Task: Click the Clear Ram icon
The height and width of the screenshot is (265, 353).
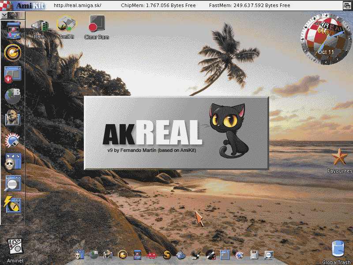Action: pyautogui.click(x=97, y=23)
